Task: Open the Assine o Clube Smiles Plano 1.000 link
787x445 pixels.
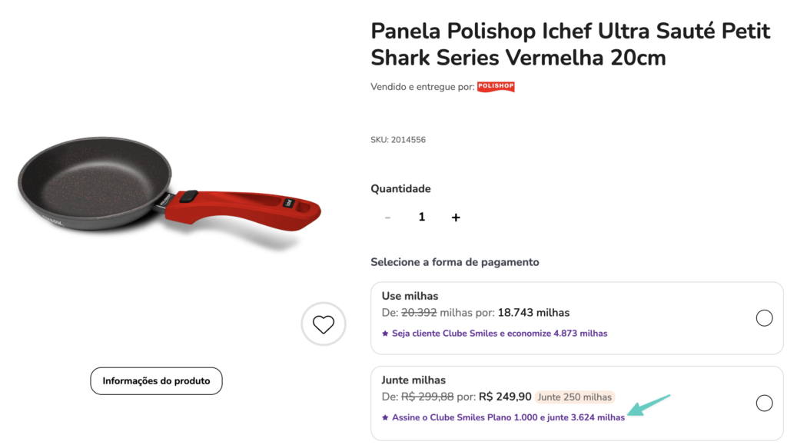Action: pyautogui.click(x=508, y=417)
